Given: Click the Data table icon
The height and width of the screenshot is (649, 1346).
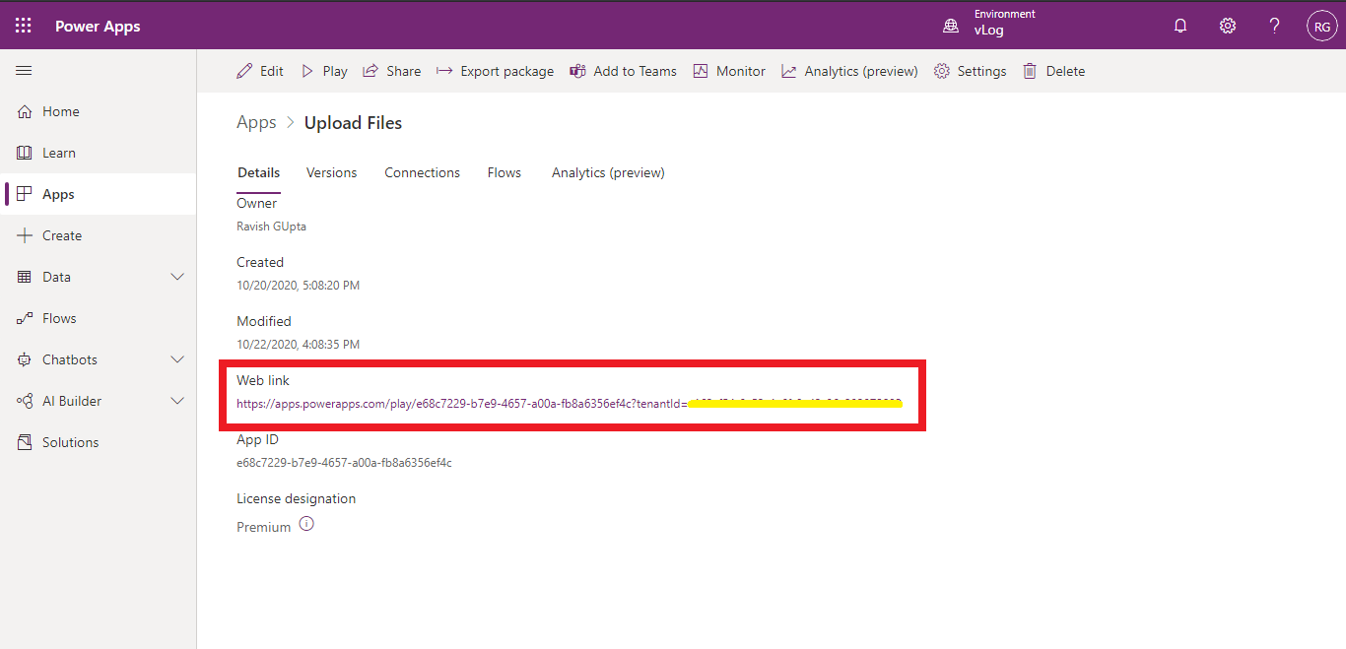Looking at the screenshot, I should coord(25,278).
